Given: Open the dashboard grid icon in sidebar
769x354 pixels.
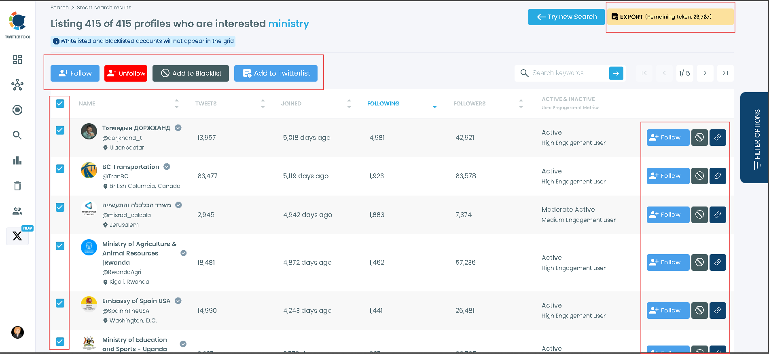Looking at the screenshot, I should 17,59.
